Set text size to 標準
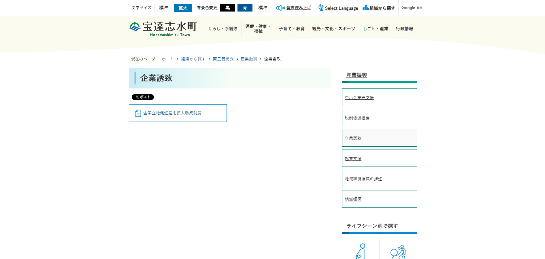This screenshot has width=545, height=259. (163, 8)
